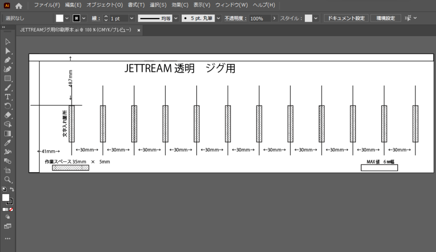
Task: Select the Selection arrow tool
Action: 8,42
